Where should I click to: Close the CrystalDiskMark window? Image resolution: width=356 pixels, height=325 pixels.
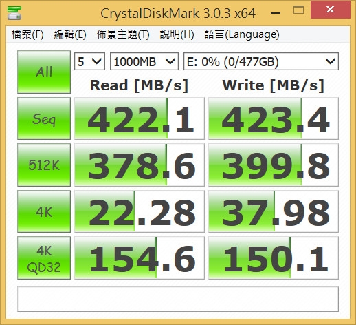[x=331, y=10]
